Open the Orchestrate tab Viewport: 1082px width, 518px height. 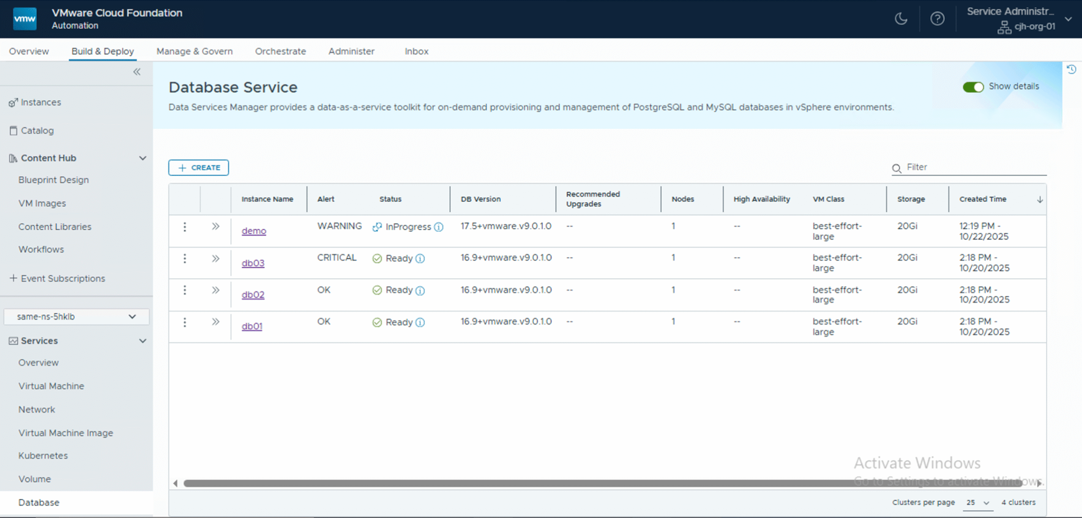280,51
